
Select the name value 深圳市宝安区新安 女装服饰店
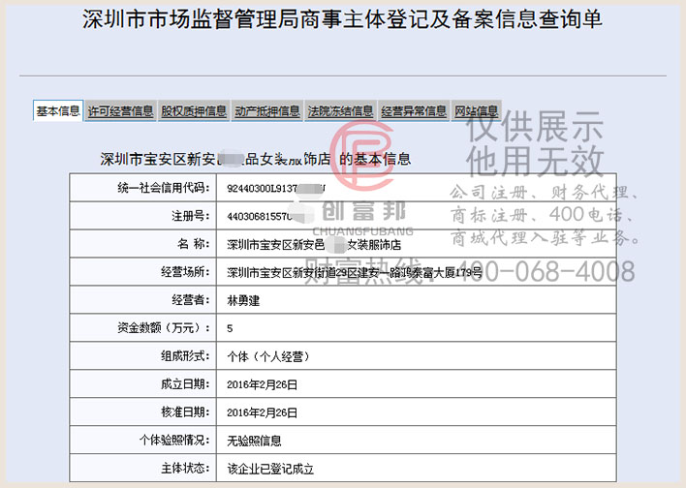tap(314, 244)
